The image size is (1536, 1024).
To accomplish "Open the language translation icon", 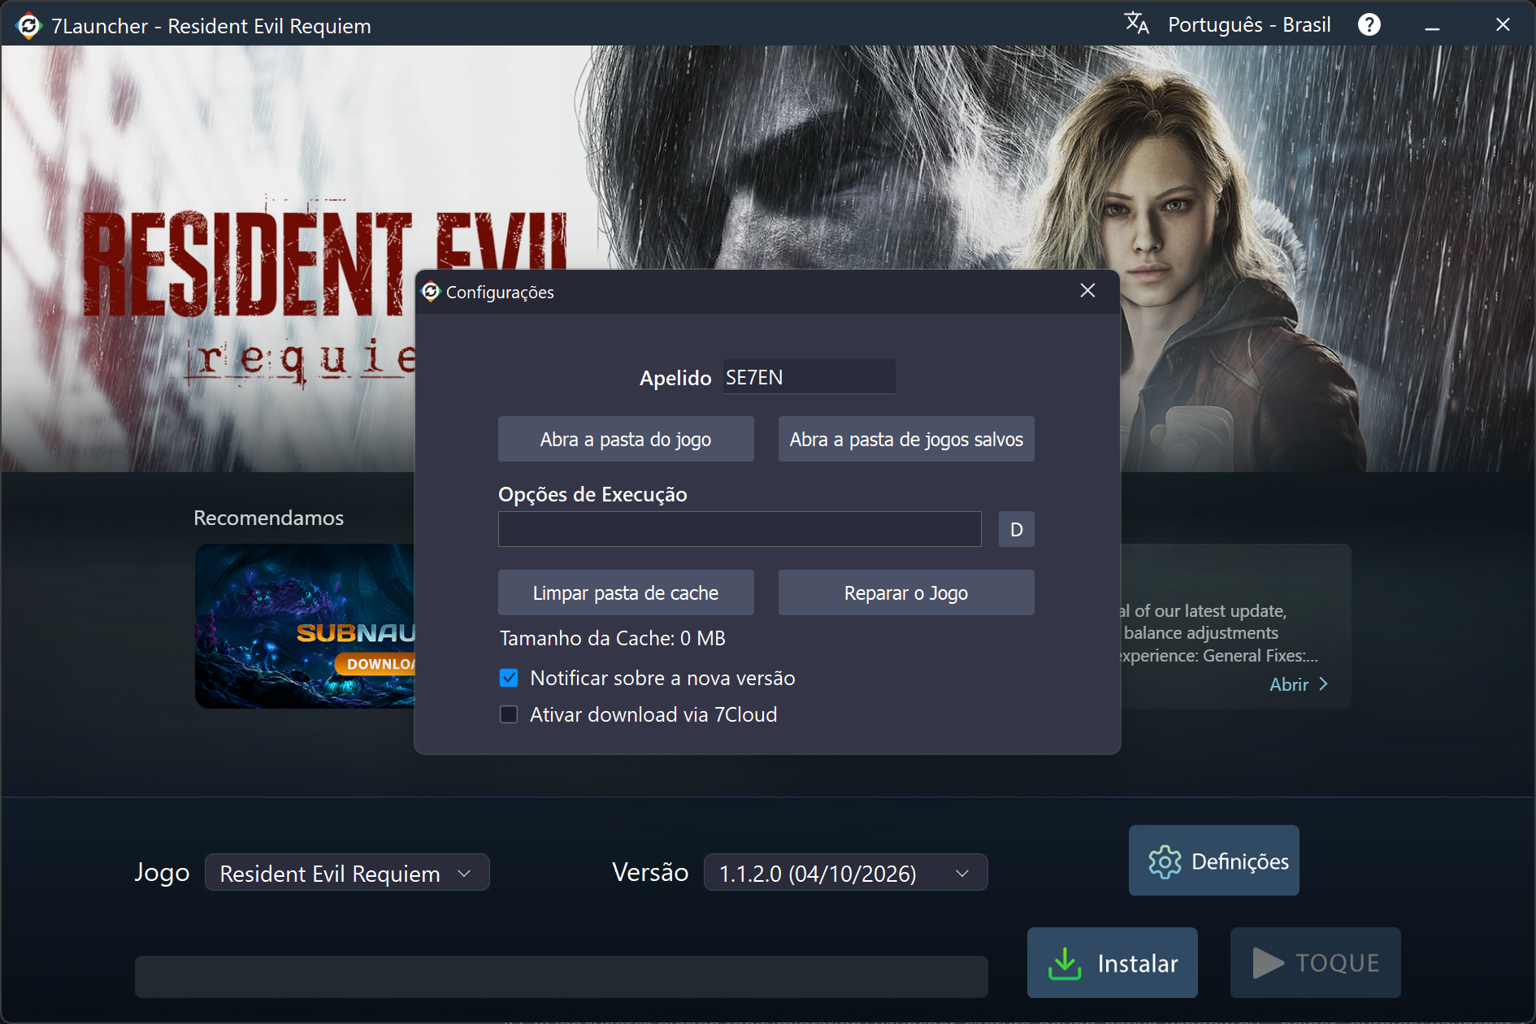I will tap(1136, 24).
